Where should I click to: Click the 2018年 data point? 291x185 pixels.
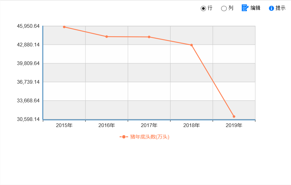[192, 45]
